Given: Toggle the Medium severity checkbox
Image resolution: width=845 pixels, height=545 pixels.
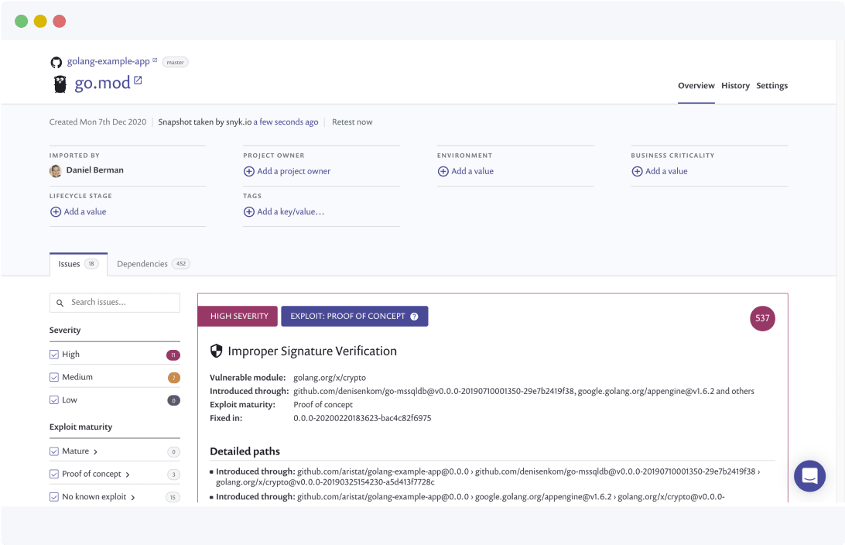Looking at the screenshot, I should click(x=54, y=377).
